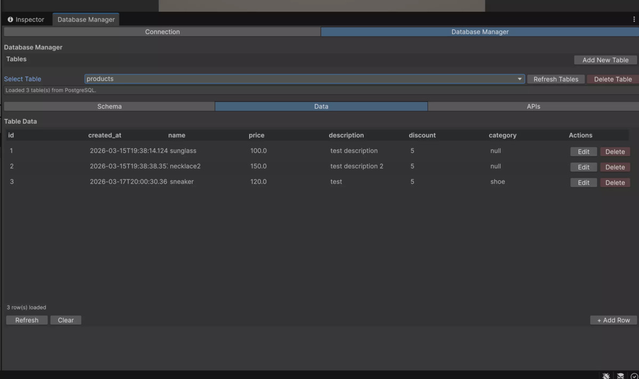Viewport: 639px width, 379px height.
Task: Toggle the debug mode bug icon in status bar
Action: (x=606, y=376)
